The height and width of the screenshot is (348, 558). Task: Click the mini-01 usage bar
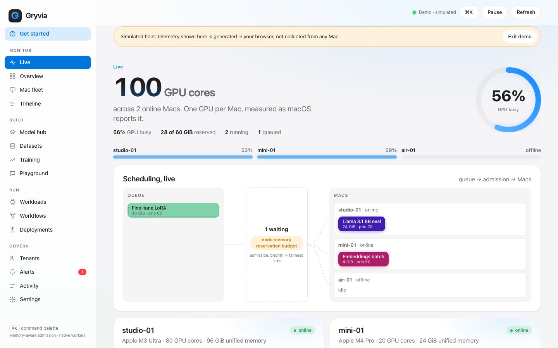pos(327,157)
